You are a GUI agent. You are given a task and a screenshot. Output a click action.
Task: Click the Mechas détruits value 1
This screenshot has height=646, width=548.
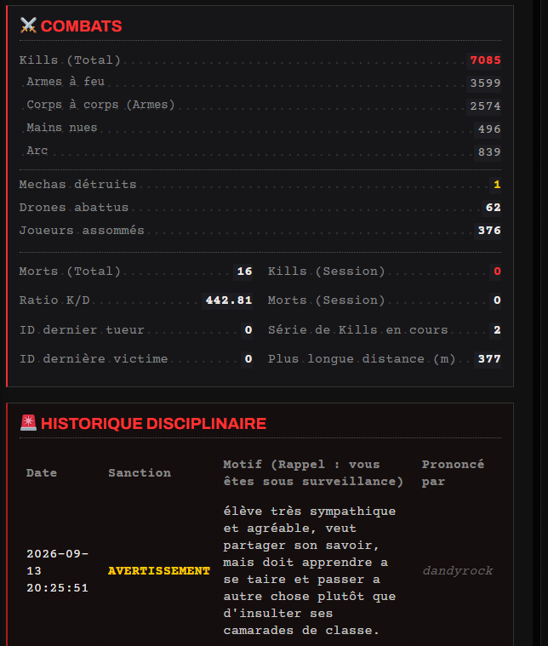click(x=497, y=185)
